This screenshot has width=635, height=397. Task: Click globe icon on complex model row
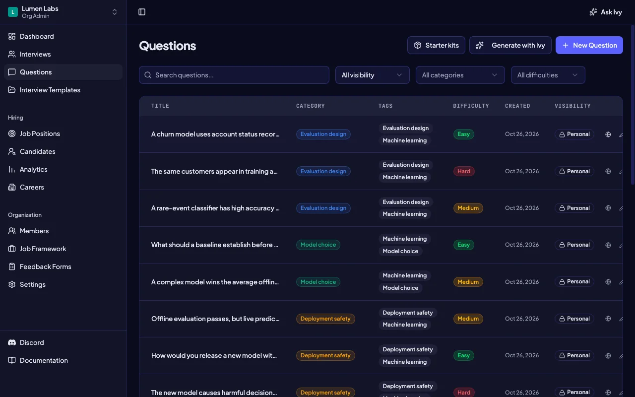coord(608,282)
